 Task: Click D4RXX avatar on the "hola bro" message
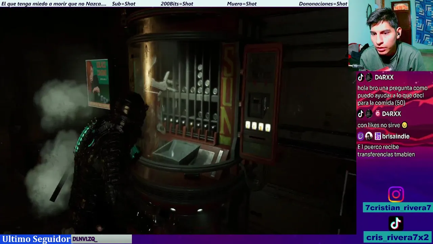pyautogui.click(x=369, y=77)
